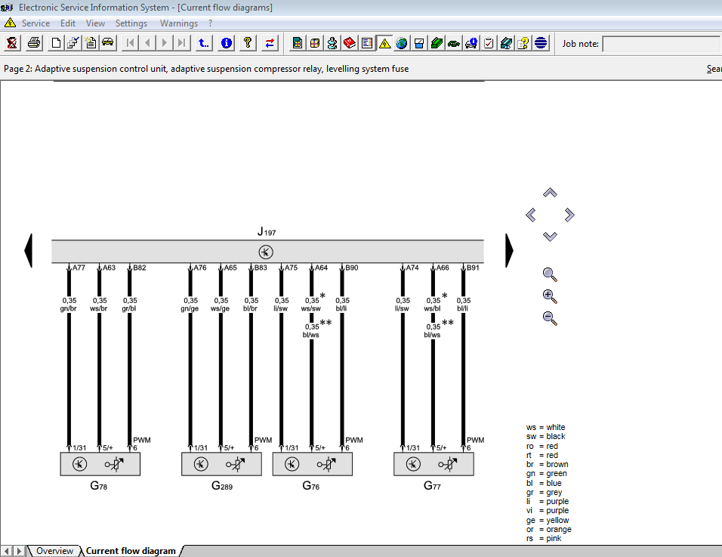722x557 pixels.
Task: Go to first page using the toolbar arrow
Action: [x=131, y=43]
